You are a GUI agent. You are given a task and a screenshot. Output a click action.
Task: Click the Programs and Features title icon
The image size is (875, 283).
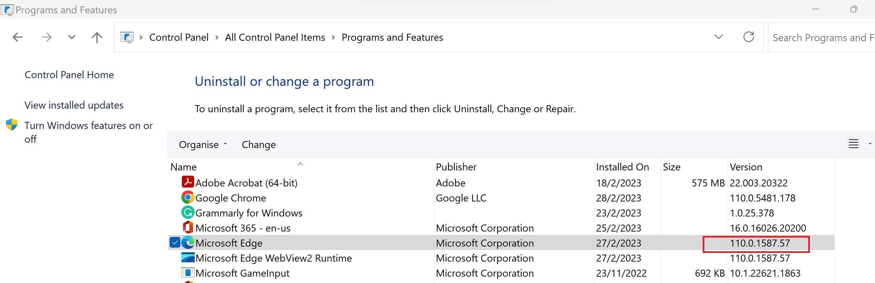pyautogui.click(x=7, y=9)
